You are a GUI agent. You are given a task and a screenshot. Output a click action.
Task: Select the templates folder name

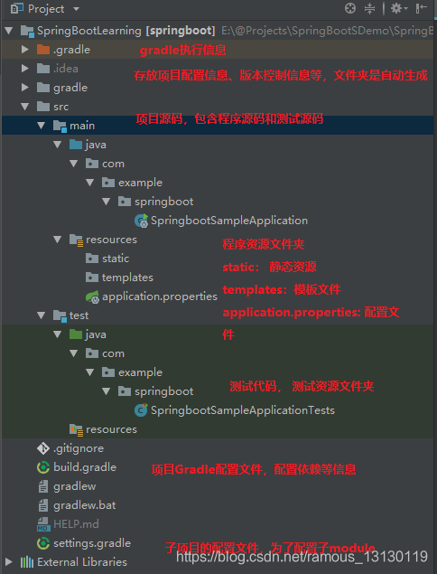pos(127,278)
